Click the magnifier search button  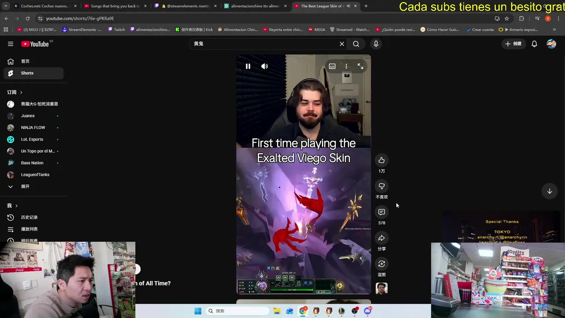tap(356, 44)
